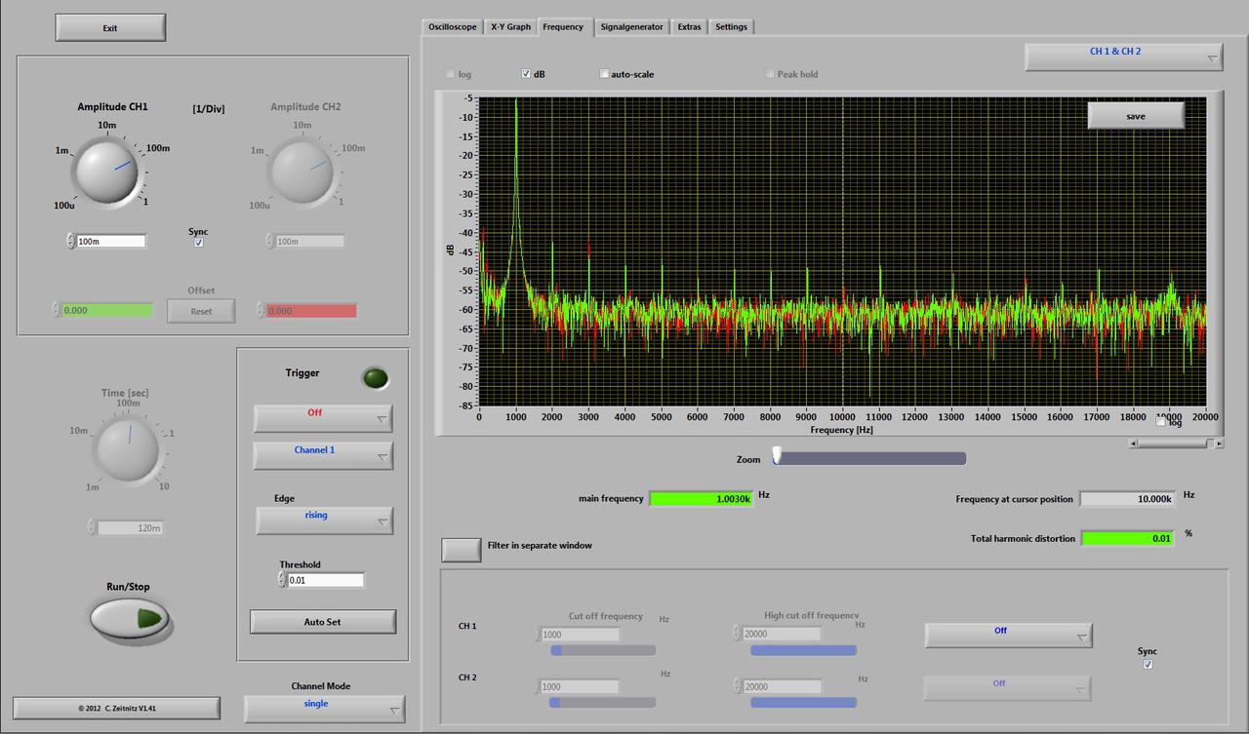Click the CH 1 high cut off frequency slider
Image resolution: width=1249 pixels, height=734 pixels.
(x=804, y=650)
